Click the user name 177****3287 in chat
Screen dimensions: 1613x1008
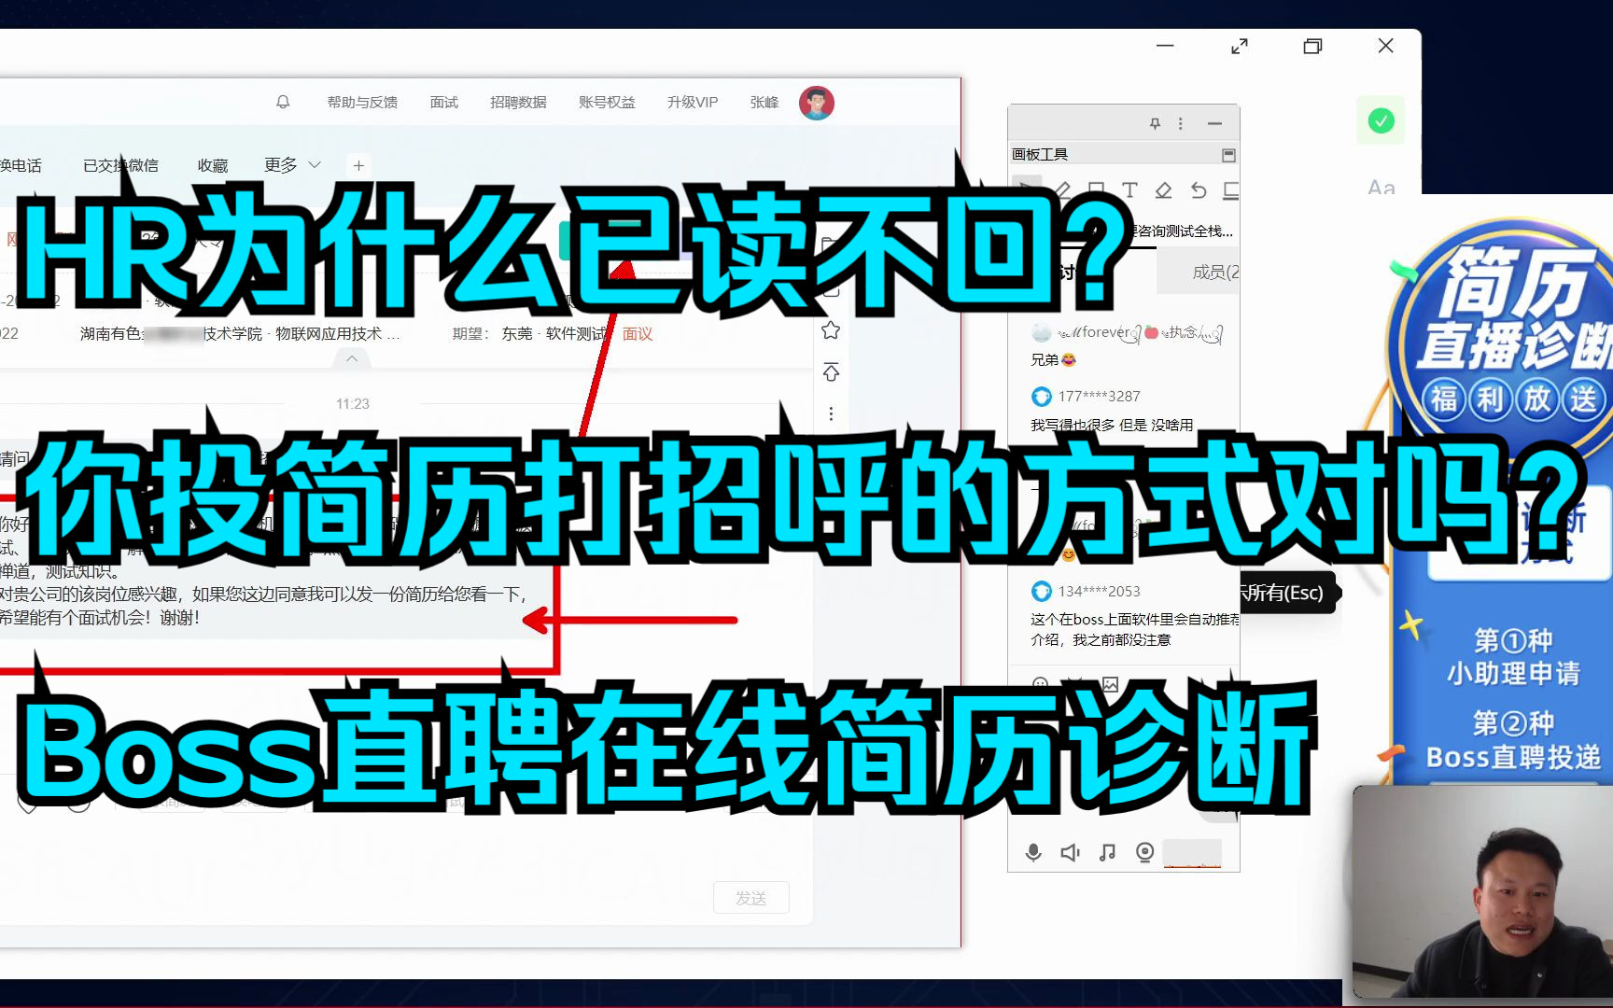click(1099, 397)
